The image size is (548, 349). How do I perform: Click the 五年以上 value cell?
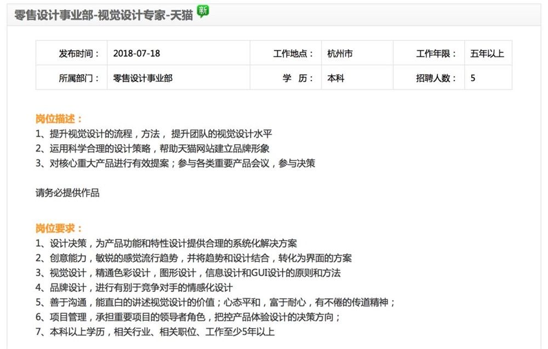488,53
